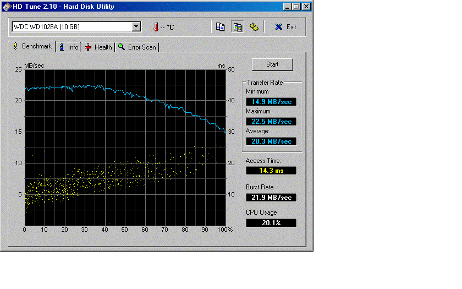
Task: Click the red thermometer temperature icon
Action: (x=156, y=27)
